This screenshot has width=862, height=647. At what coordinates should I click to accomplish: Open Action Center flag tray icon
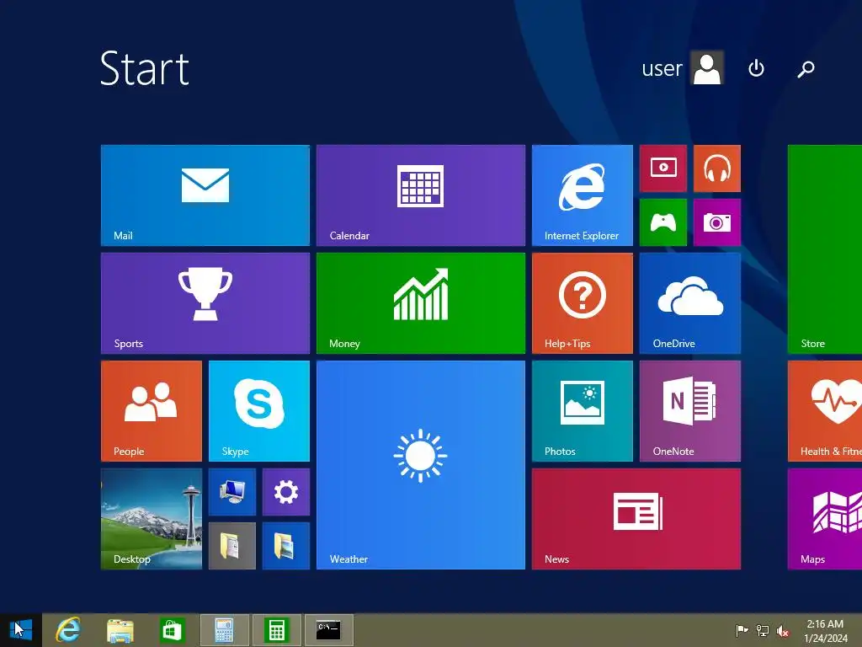click(742, 630)
